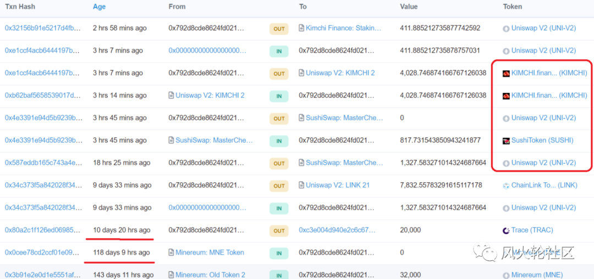
Task: Click the Trace (TRAC) token icon
Action: 506,230
